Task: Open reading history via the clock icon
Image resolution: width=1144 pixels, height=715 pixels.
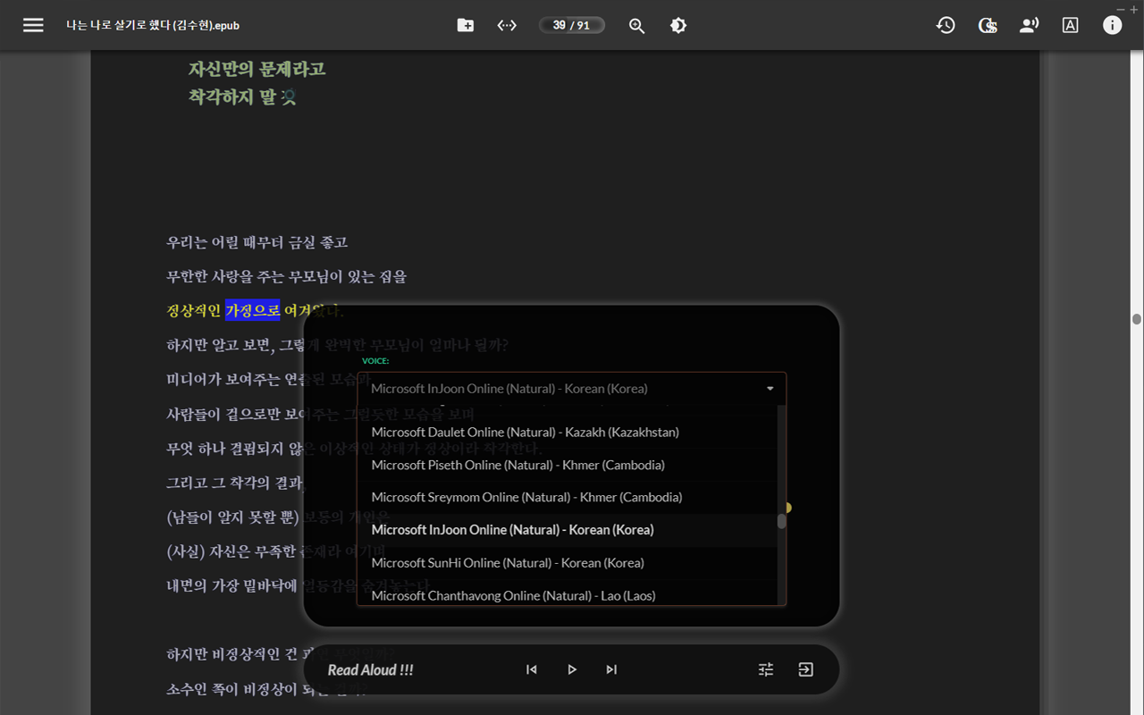Action: coord(945,25)
